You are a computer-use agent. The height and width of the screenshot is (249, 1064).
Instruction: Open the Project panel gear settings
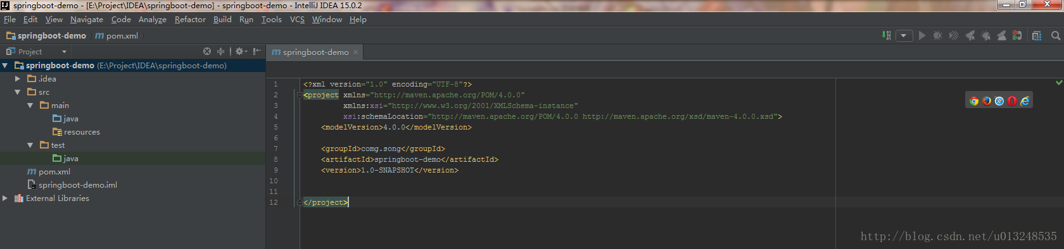click(x=241, y=51)
